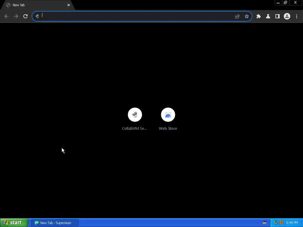Minimize the browser window
Screen dimensions: 303x227
click(278, 3)
